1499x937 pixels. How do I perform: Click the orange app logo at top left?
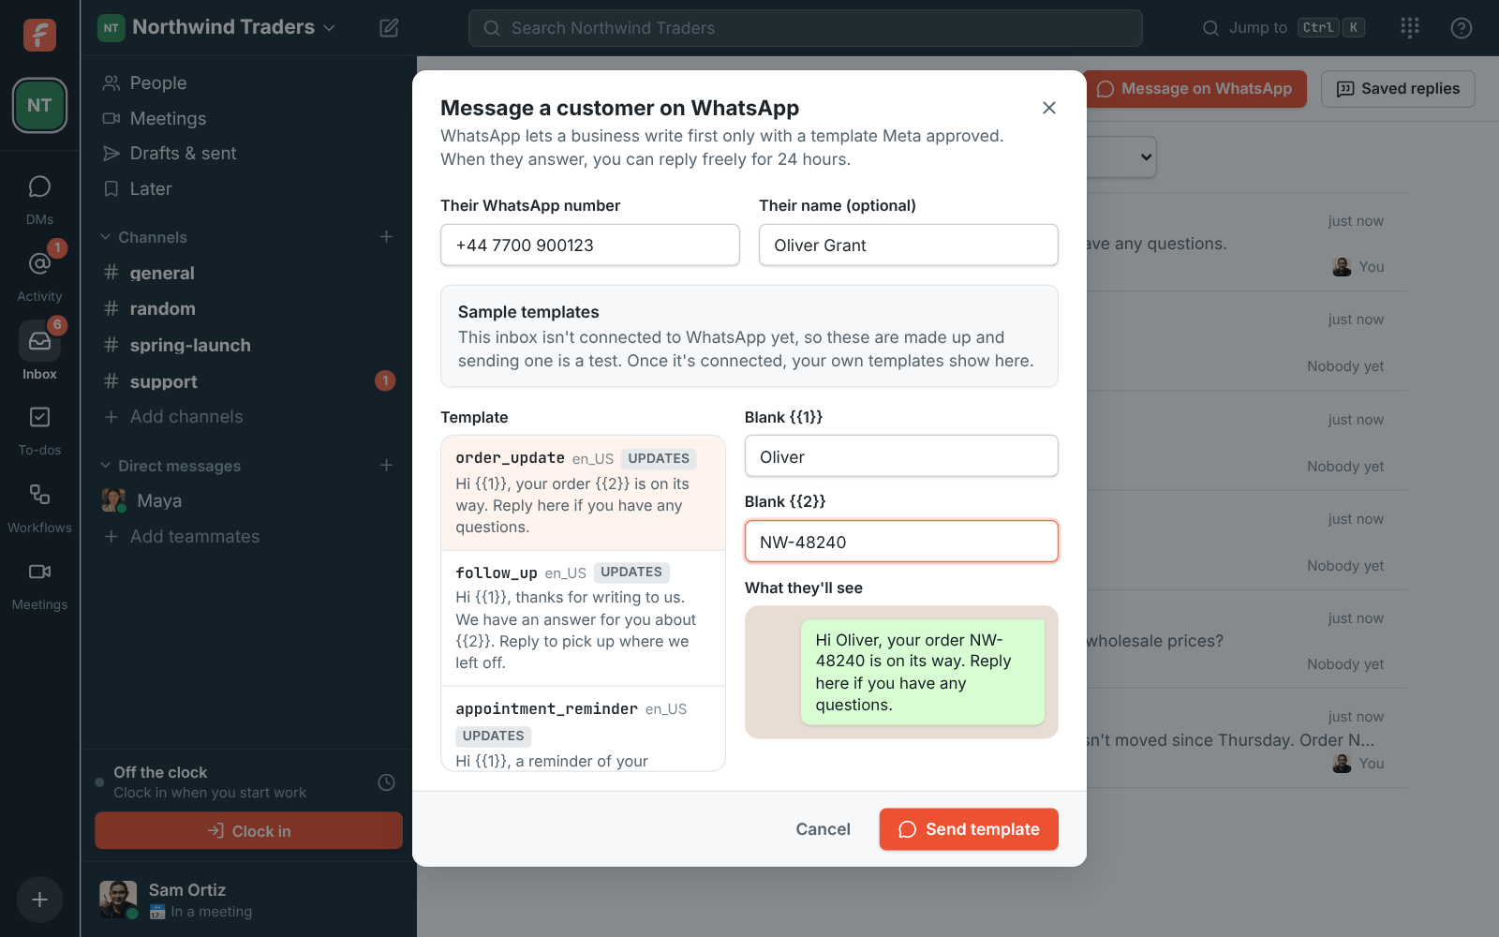pos(39,35)
